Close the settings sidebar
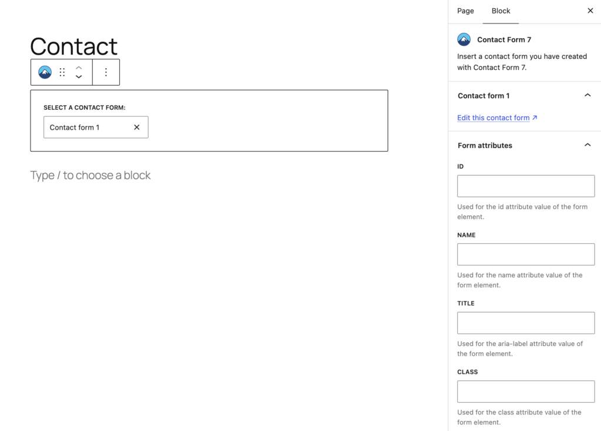 [x=590, y=11]
